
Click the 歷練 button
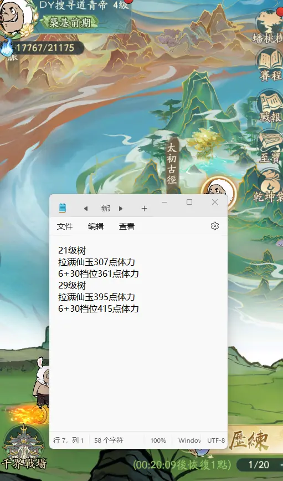[x=249, y=441]
